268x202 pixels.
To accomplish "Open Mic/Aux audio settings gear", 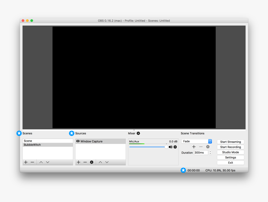I will 175,147.
